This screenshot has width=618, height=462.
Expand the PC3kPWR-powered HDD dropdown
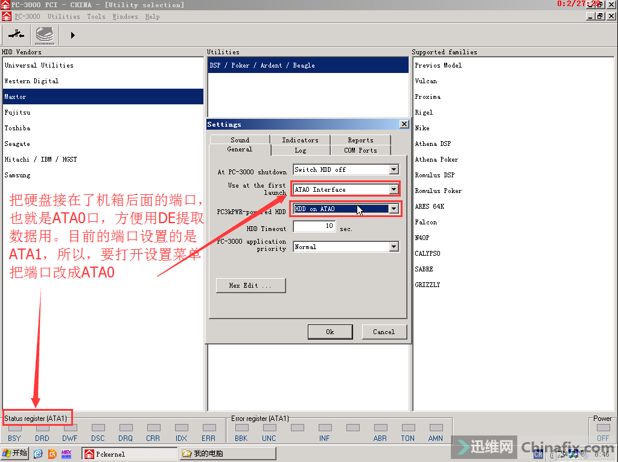click(x=393, y=209)
